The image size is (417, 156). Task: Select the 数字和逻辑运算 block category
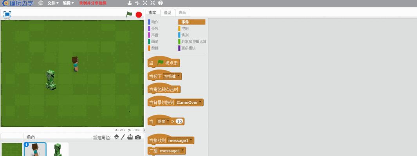tap(192, 42)
